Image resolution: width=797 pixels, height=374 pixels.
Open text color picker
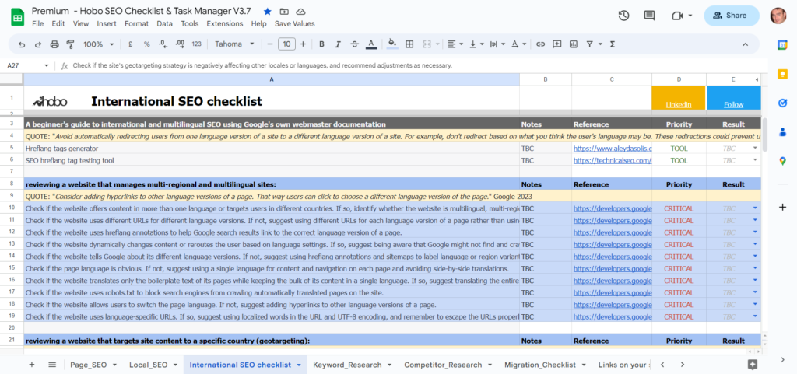[371, 44]
